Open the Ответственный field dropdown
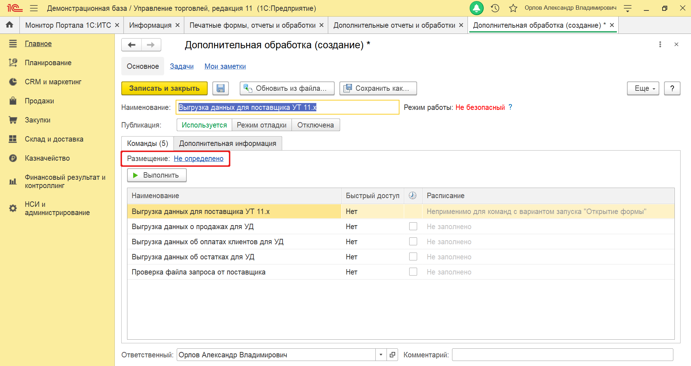691x366 pixels. point(381,354)
